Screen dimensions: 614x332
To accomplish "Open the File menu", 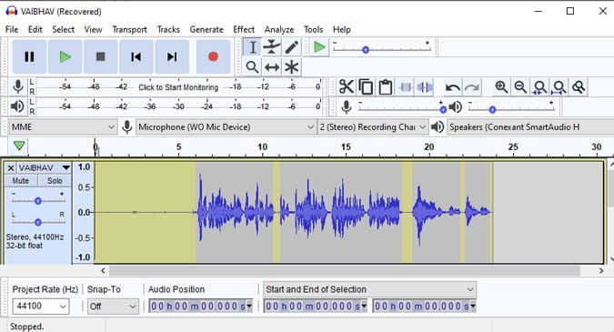I will 12,29.
